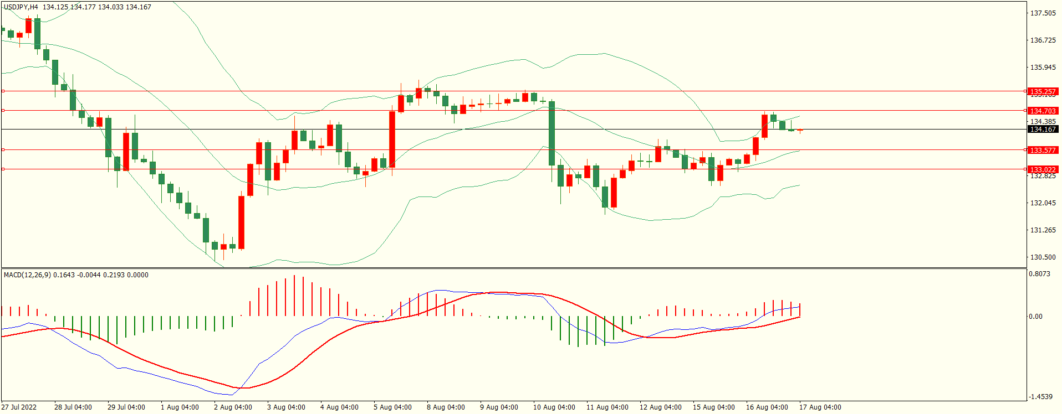Select the 133.577 red price label
This screenshot has height=414, width=1062.
[1043, 150]
